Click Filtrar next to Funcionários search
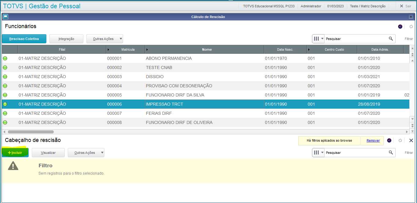Viewport: 417px width, 203px height. point(409,39)
